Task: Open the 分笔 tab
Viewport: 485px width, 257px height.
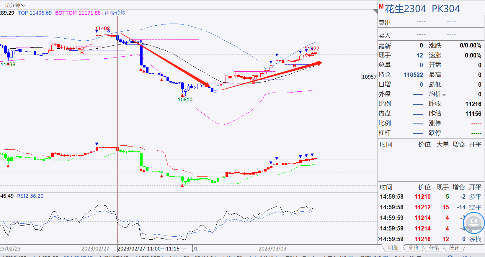Action: tap(434, 248)
